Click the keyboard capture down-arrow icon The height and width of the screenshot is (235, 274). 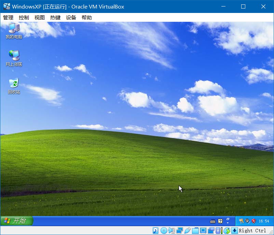234,231
